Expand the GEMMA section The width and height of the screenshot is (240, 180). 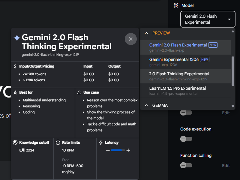(146, 105)
